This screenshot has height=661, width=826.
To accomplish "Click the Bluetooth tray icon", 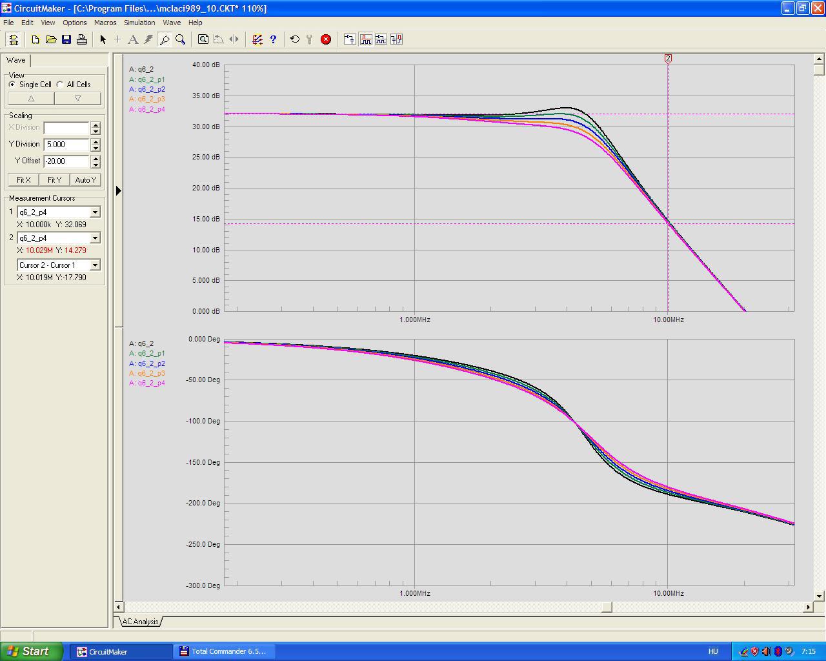I will 778,651.
